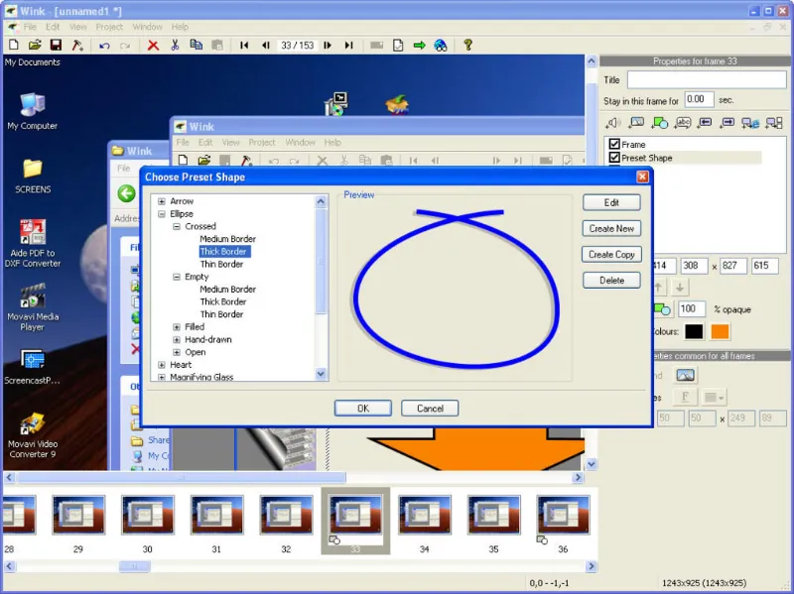Create a new project via toolbar icon
This screenshot has height=594, width=794.
14,45
